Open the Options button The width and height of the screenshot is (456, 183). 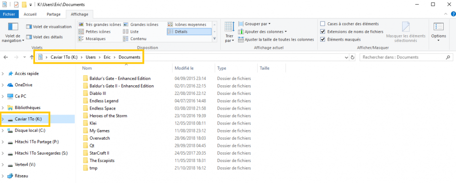point(439,31)
